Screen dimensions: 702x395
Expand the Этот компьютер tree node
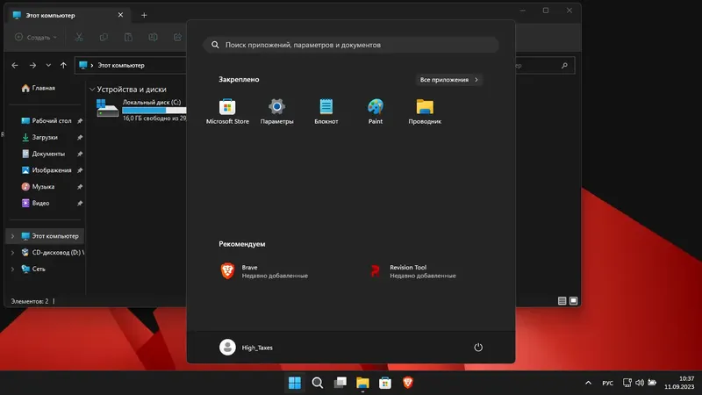point(12,236)
